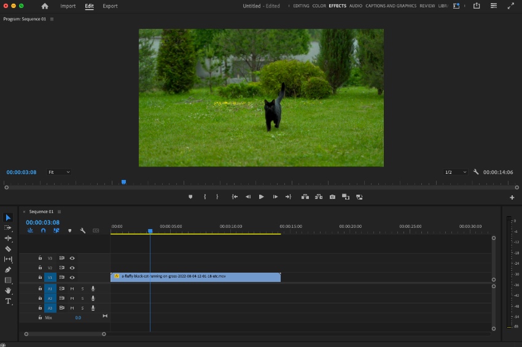This screenshot has height=347, width=522.
Task: Hide track V1 output with eye icon
Action: 72,278
